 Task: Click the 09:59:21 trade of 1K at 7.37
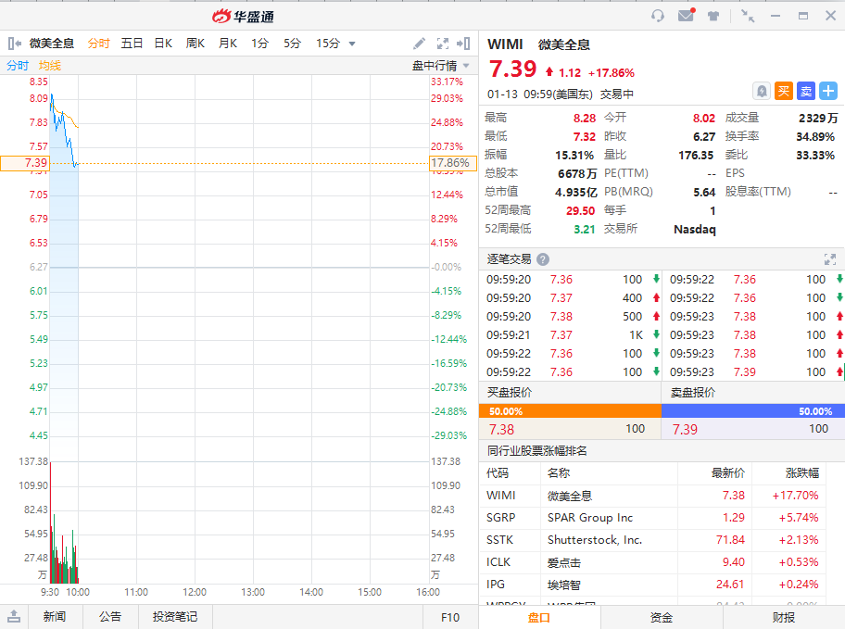570,334
